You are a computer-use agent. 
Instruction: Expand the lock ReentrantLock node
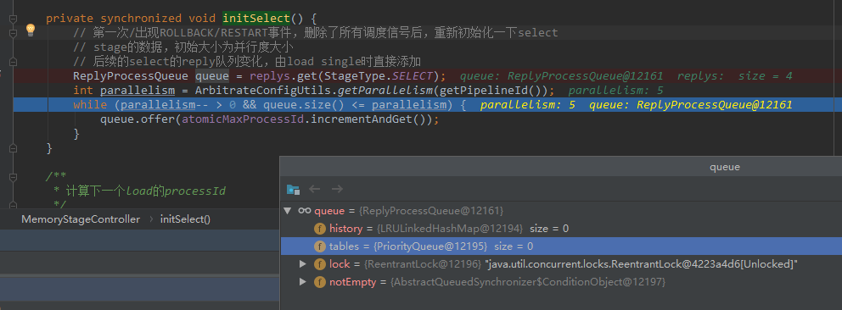coord(303,264)
